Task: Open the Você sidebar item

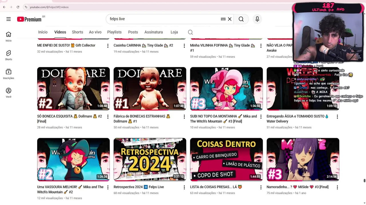Action: [x=9, y=93]
